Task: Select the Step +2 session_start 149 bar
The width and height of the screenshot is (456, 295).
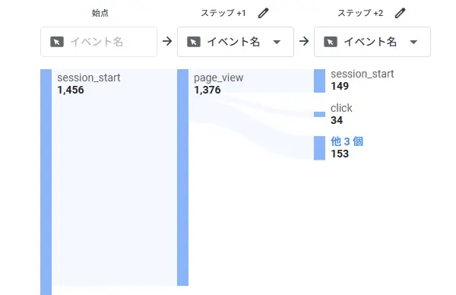Action: pos(319,81)
